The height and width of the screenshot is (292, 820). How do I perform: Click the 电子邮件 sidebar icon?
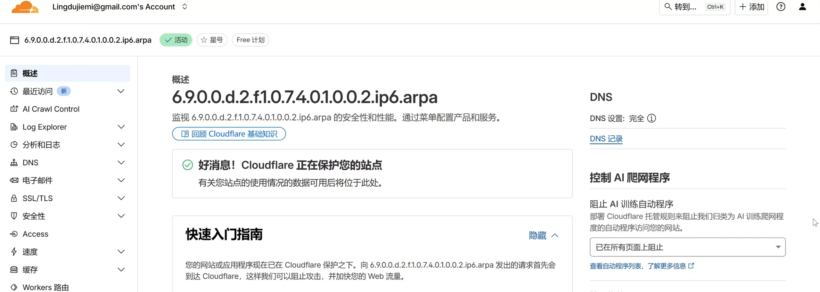coord(14,180)
